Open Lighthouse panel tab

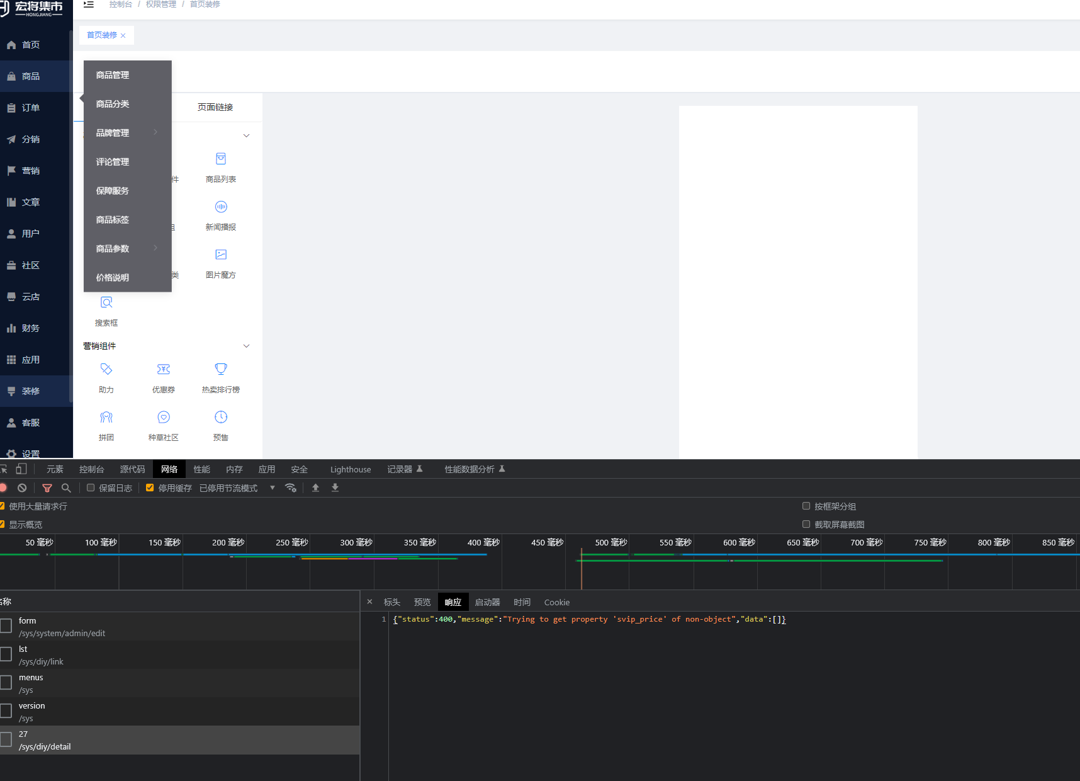(x=351, y=469)
